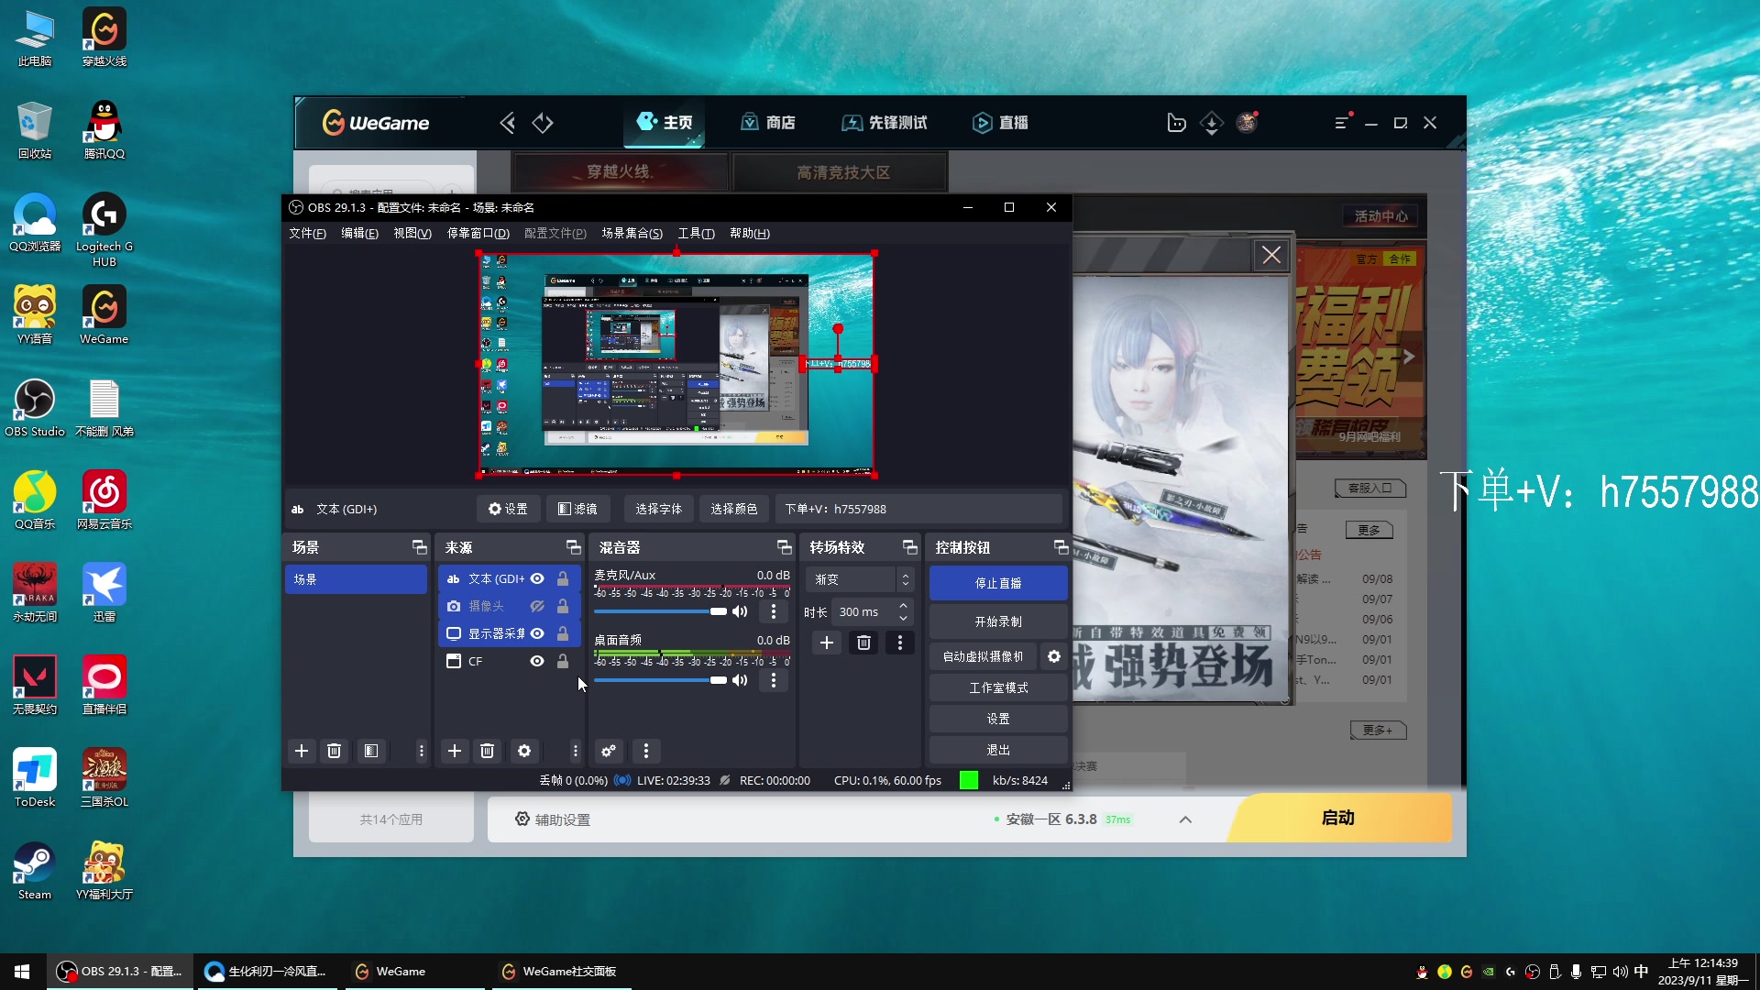Viewport: 1760px width, 990px height.
Task: Float the 转场特效 dock panel
Action: click(910, 547)
